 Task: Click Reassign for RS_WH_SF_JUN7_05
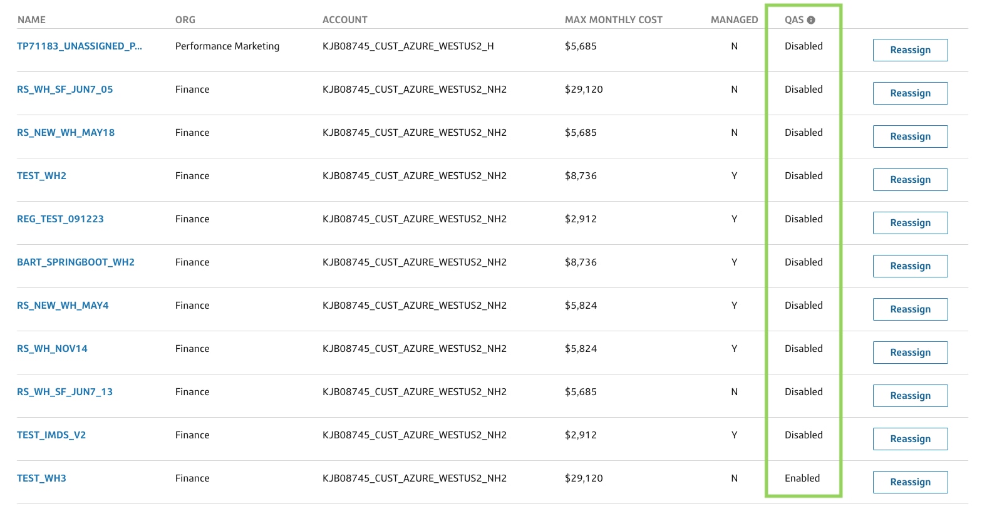coord(910,93)
